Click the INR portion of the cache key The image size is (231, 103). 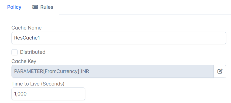pos(85,71)
